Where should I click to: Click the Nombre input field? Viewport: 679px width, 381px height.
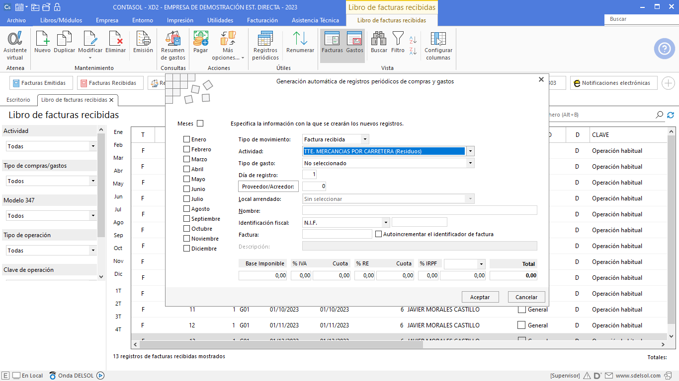tap(419, 210)
